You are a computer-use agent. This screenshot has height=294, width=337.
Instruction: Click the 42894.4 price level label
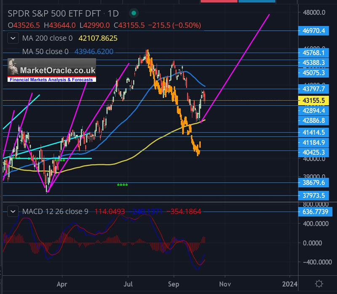coord(313,111)
